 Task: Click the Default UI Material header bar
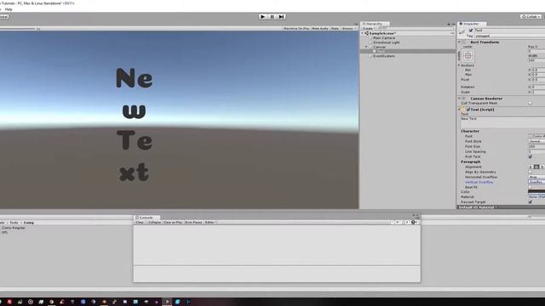[x=501, y=207]
